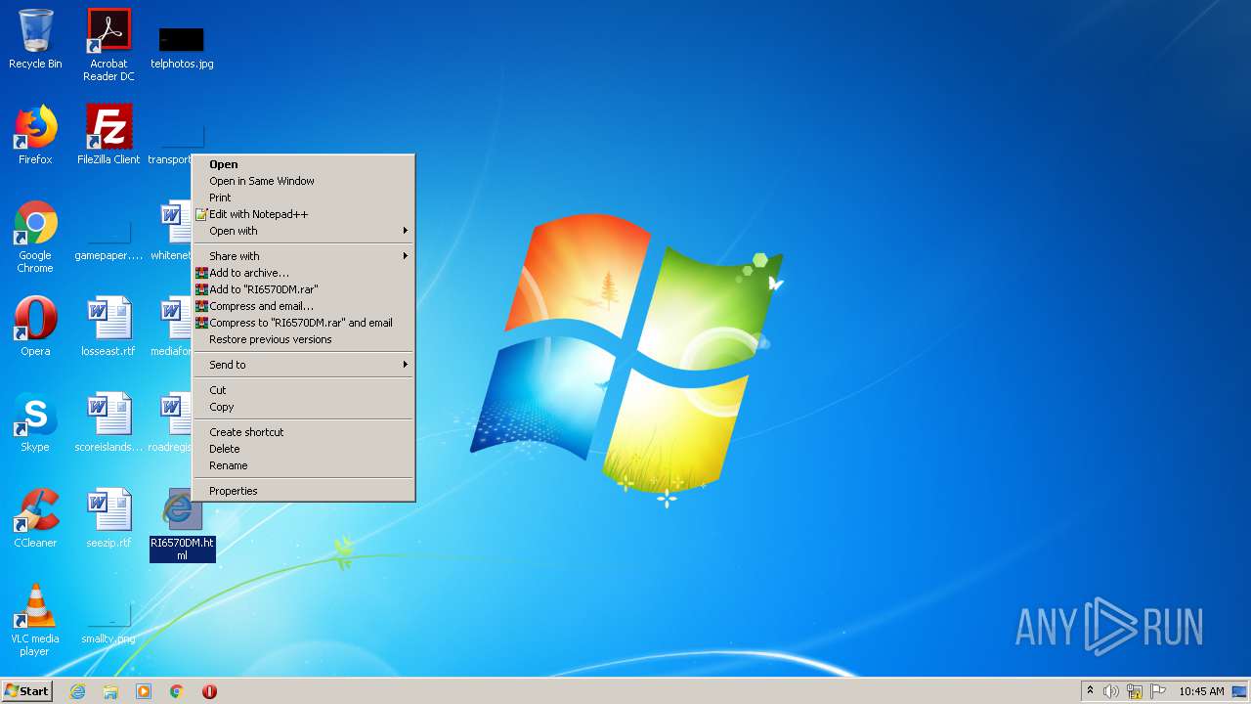1251x704 pixels.
Task: Expand the Open with submenu
Action: (x=304, y=231)
